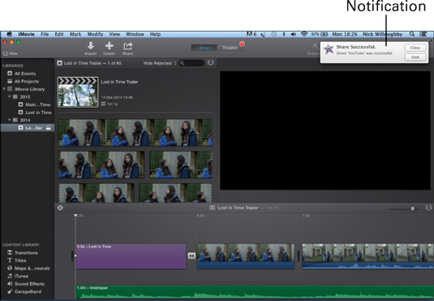Click the Wi-Fi status icon

[304, 34]
